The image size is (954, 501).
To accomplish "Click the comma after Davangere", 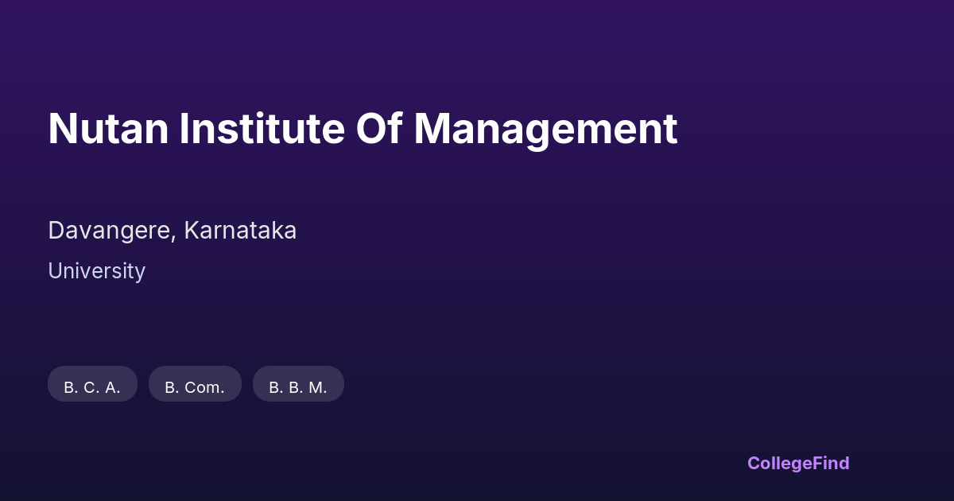I will (174, 237).
